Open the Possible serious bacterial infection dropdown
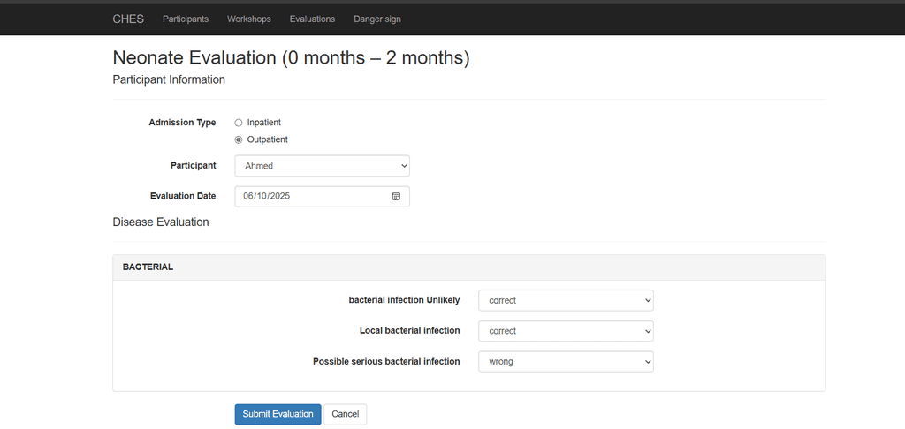 pos(566,361)
